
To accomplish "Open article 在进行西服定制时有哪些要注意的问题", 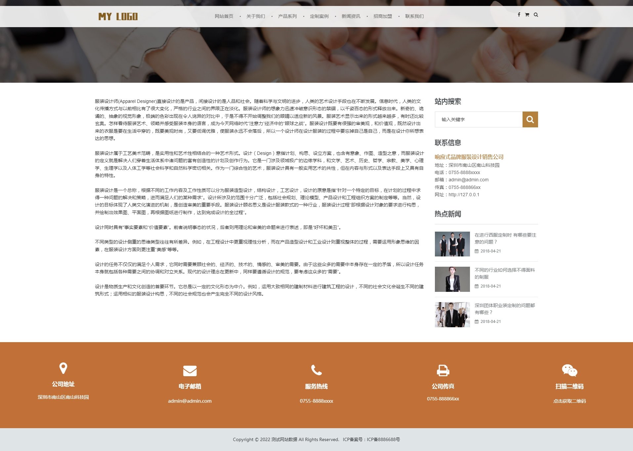I will pyautogui.click(x=505, y=238).
